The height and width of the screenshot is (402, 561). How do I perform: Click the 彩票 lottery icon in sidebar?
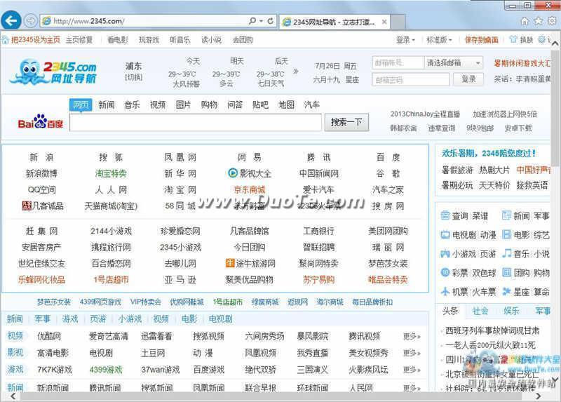point(445,272)
